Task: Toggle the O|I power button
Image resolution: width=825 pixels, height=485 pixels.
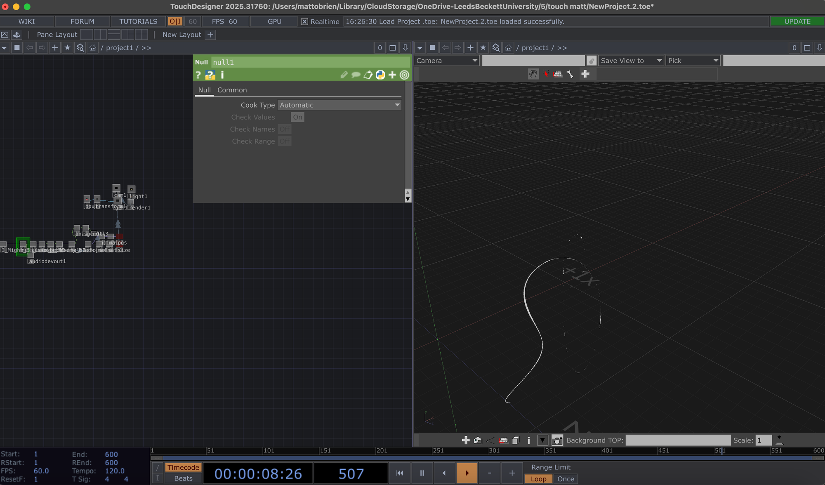Action: (175, 21)
